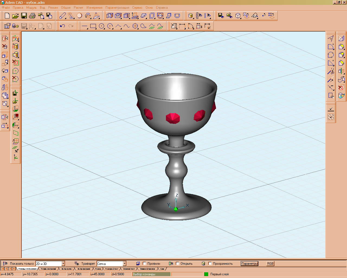Image resolution: width=347 pixels, height=278 pixels.
Task: Select the sphere solid tool
Action: pyautogui.click(x=79, y=16)
